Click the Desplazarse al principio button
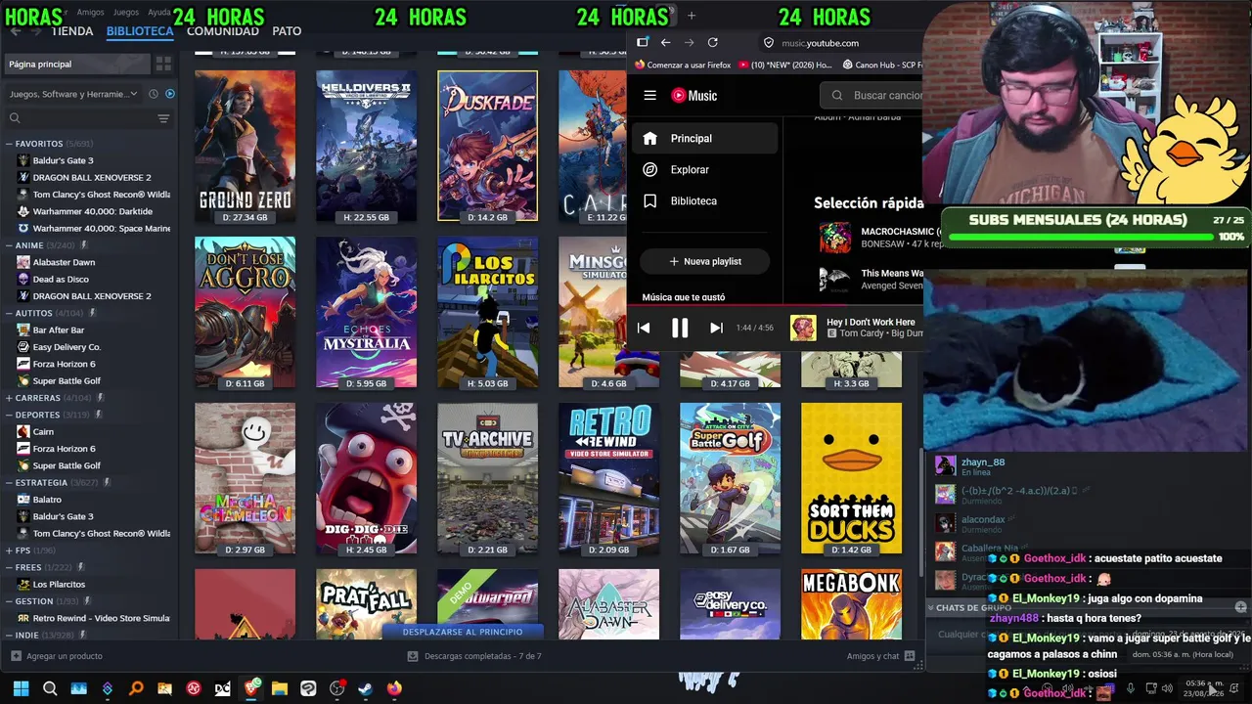Image resolution: width=1252 pixels, height=704 pixels. [x=463, y=632]
